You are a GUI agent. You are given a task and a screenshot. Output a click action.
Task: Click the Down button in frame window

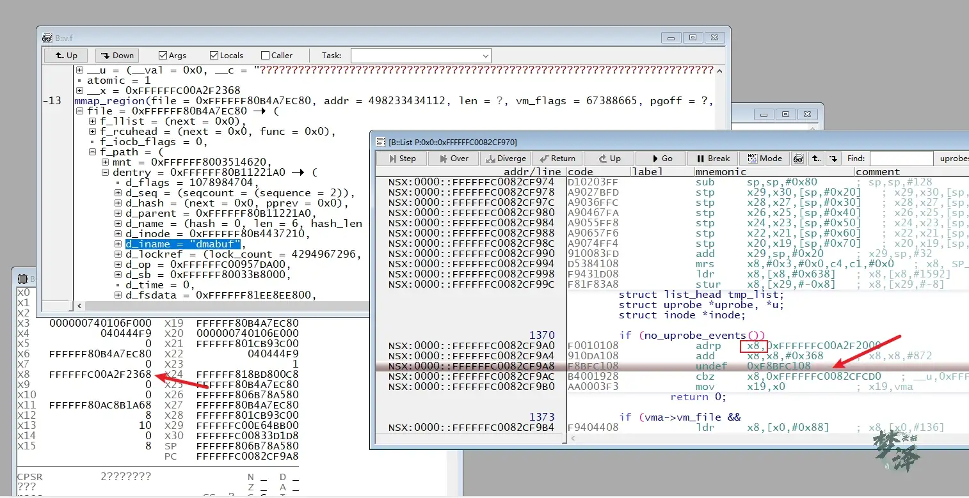[116, 56]
